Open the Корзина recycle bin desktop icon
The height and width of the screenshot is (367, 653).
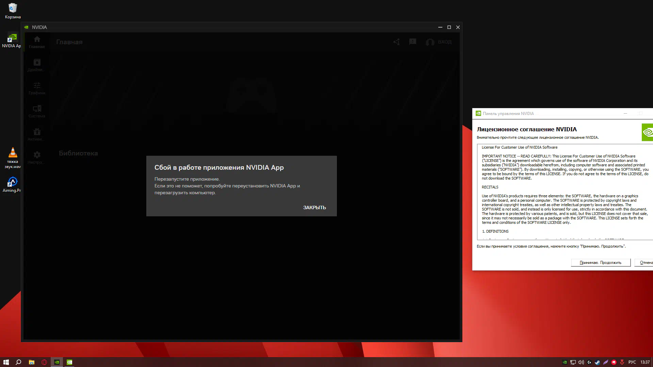click(x=13, y=11)
